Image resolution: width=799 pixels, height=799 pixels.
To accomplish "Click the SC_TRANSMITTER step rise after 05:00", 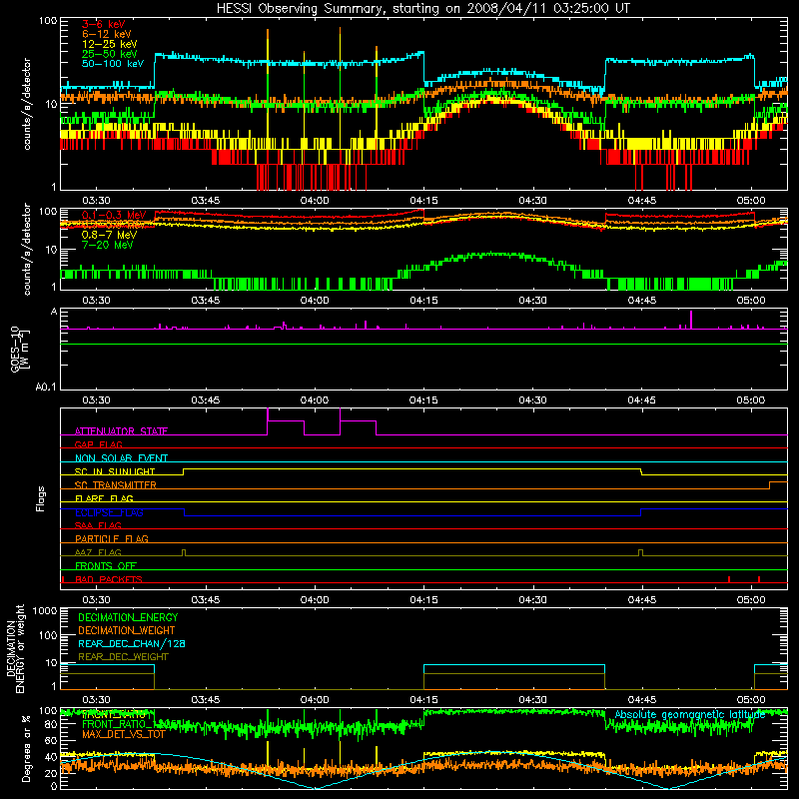I will click(769, 485).
